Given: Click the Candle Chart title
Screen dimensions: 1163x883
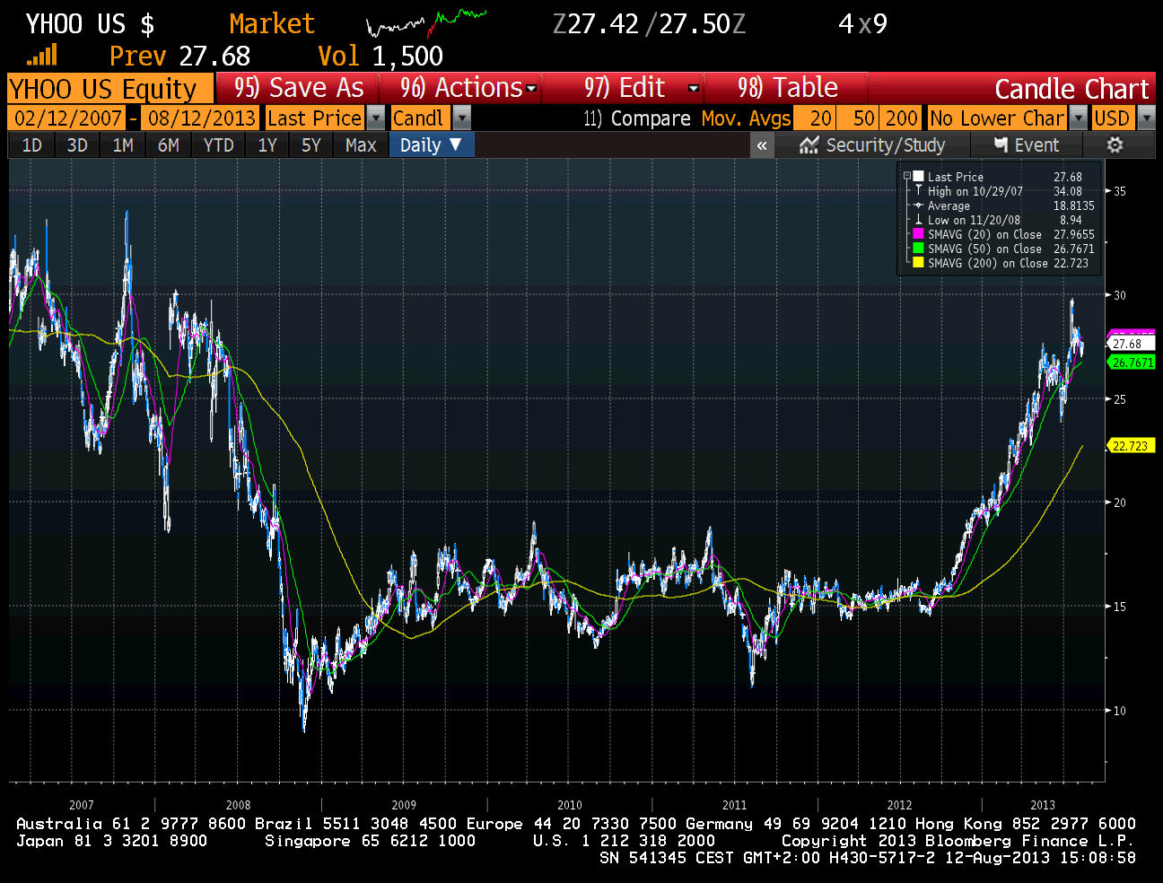Looking at the screenshot, I should pos(1071,89).
